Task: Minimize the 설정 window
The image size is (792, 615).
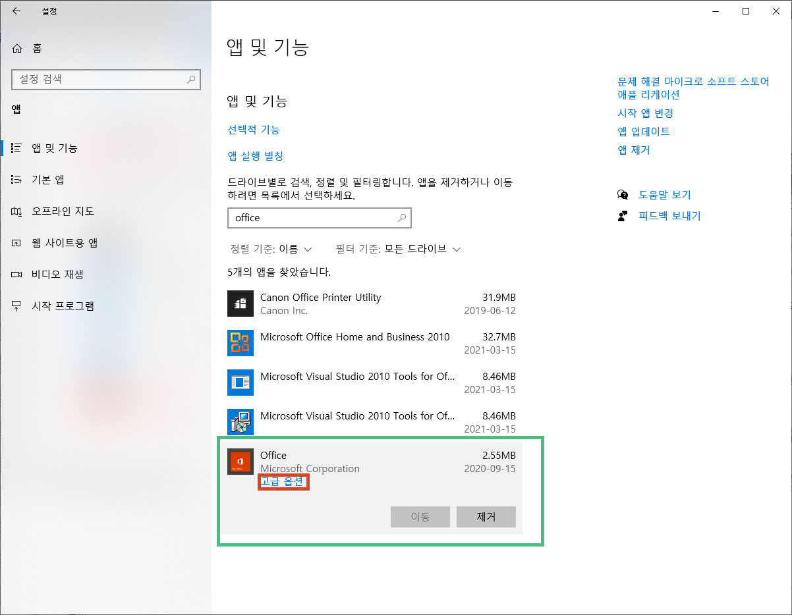Action: 716,11
